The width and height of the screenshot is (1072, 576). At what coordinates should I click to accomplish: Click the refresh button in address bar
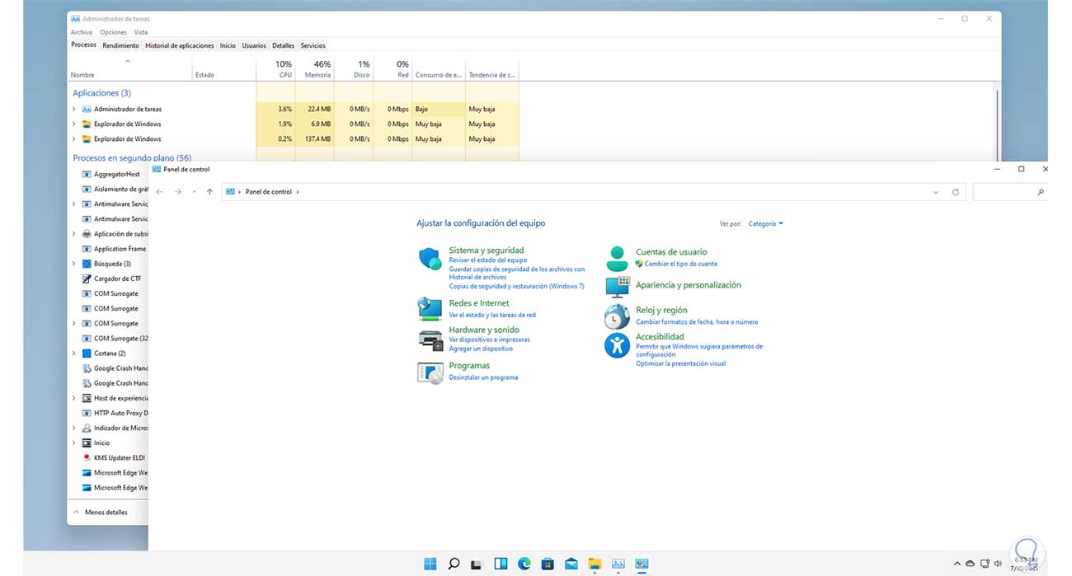pyautogui.click(x=956, y=192)
